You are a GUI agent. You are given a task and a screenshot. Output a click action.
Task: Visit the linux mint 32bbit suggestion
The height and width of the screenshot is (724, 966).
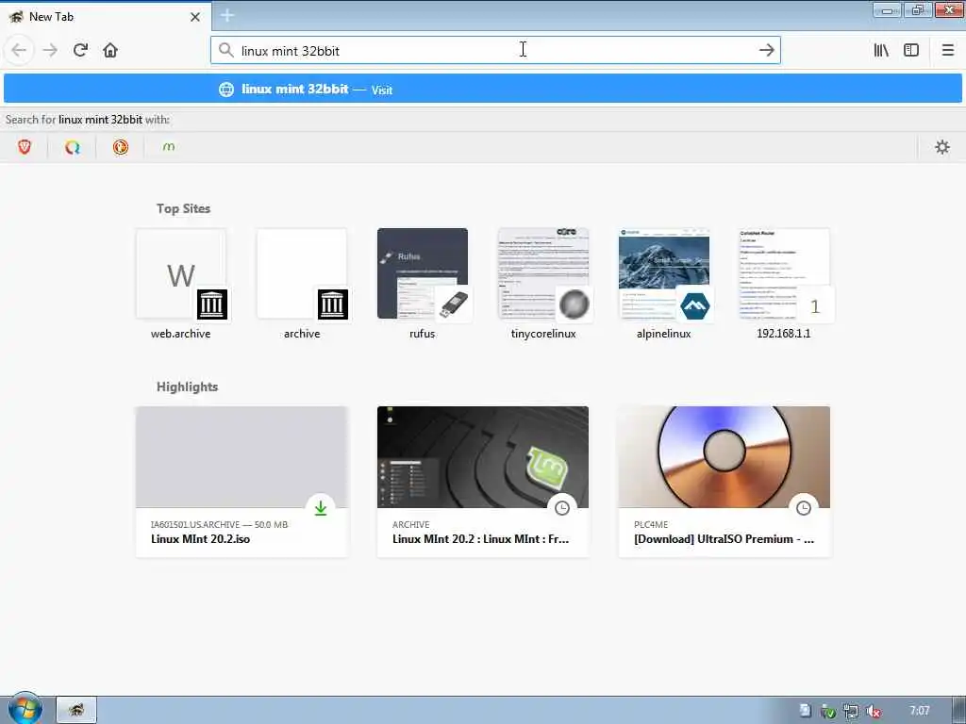coord(483,89)
